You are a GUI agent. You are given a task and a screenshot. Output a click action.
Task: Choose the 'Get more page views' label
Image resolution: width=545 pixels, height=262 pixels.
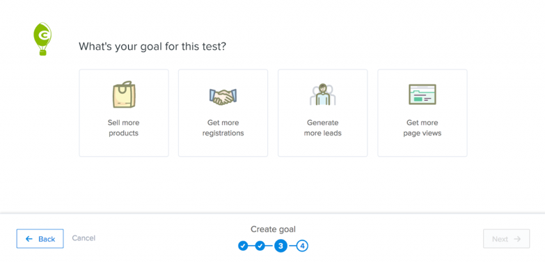tap(422, 128)
